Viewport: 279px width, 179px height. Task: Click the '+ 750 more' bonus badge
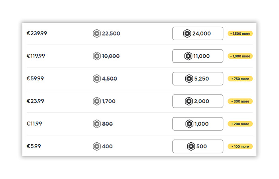(x=240, y=79)
